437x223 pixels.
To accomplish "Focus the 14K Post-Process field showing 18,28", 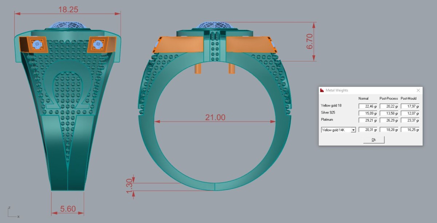I will click(x=389, y=130).
